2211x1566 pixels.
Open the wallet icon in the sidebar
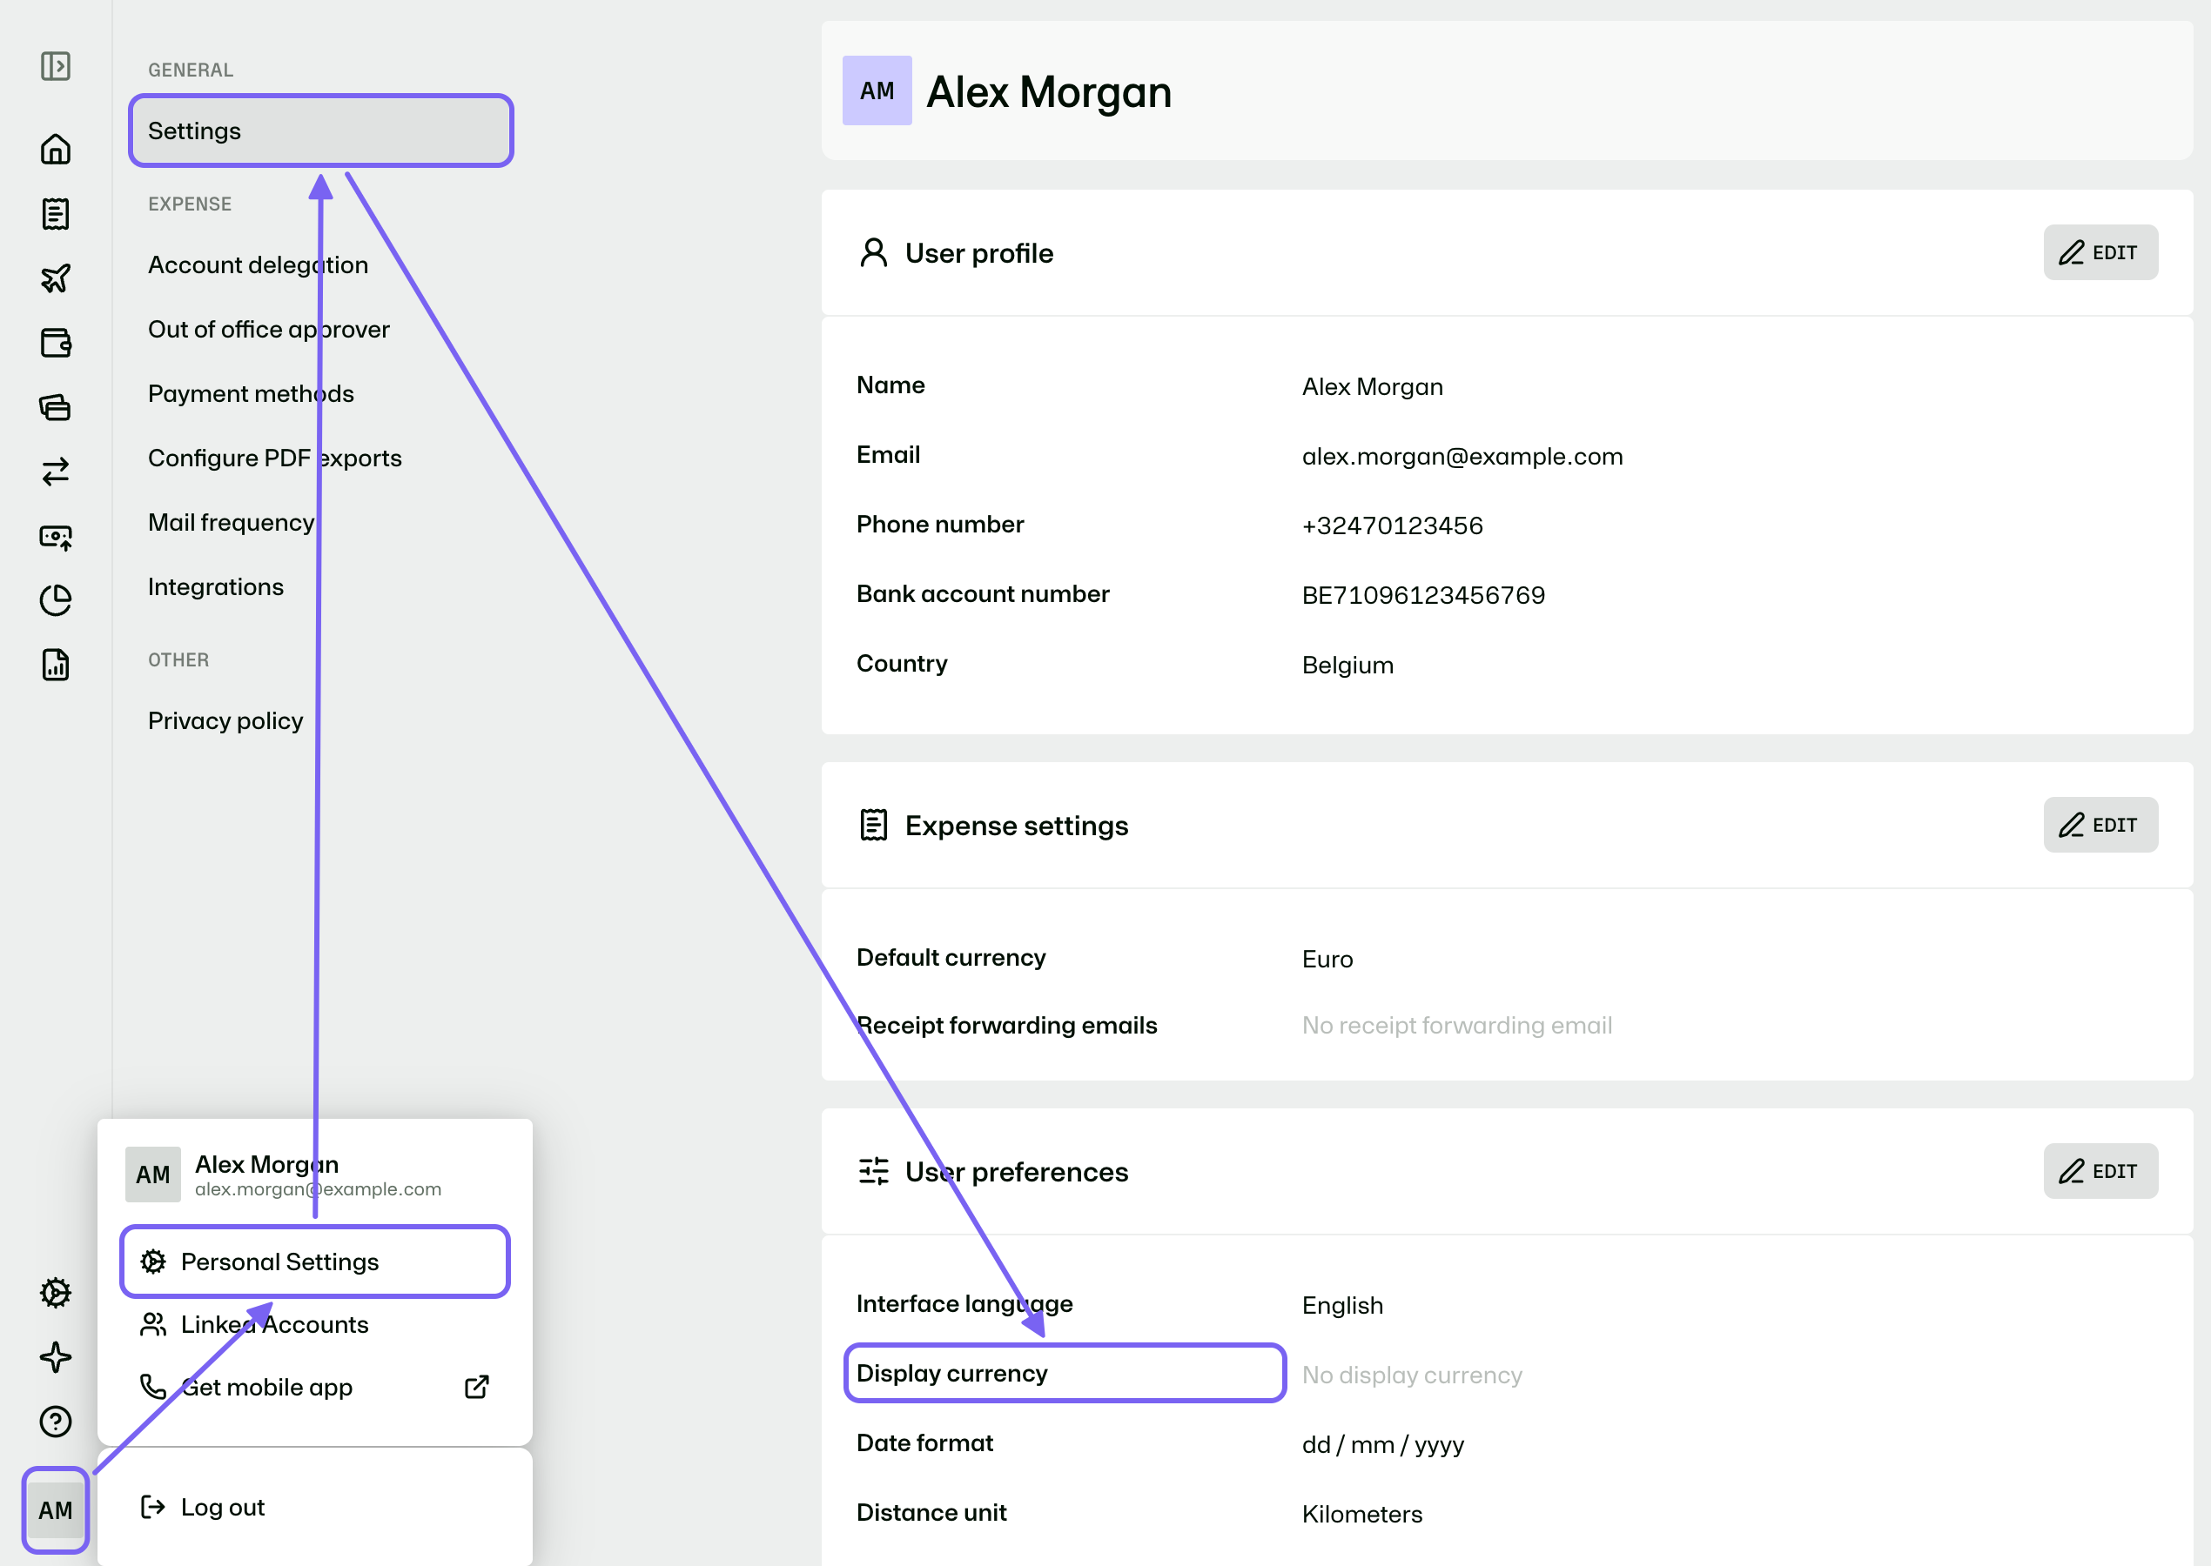tap(55, 342)
